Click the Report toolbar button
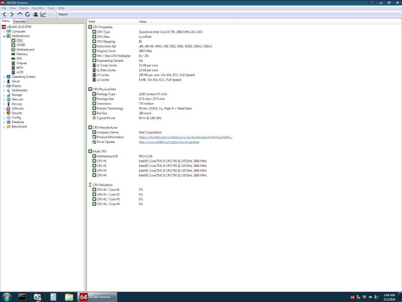 [60, 14]
